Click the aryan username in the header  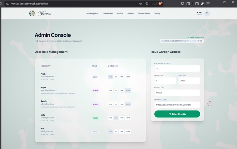[x=199, y=12]
